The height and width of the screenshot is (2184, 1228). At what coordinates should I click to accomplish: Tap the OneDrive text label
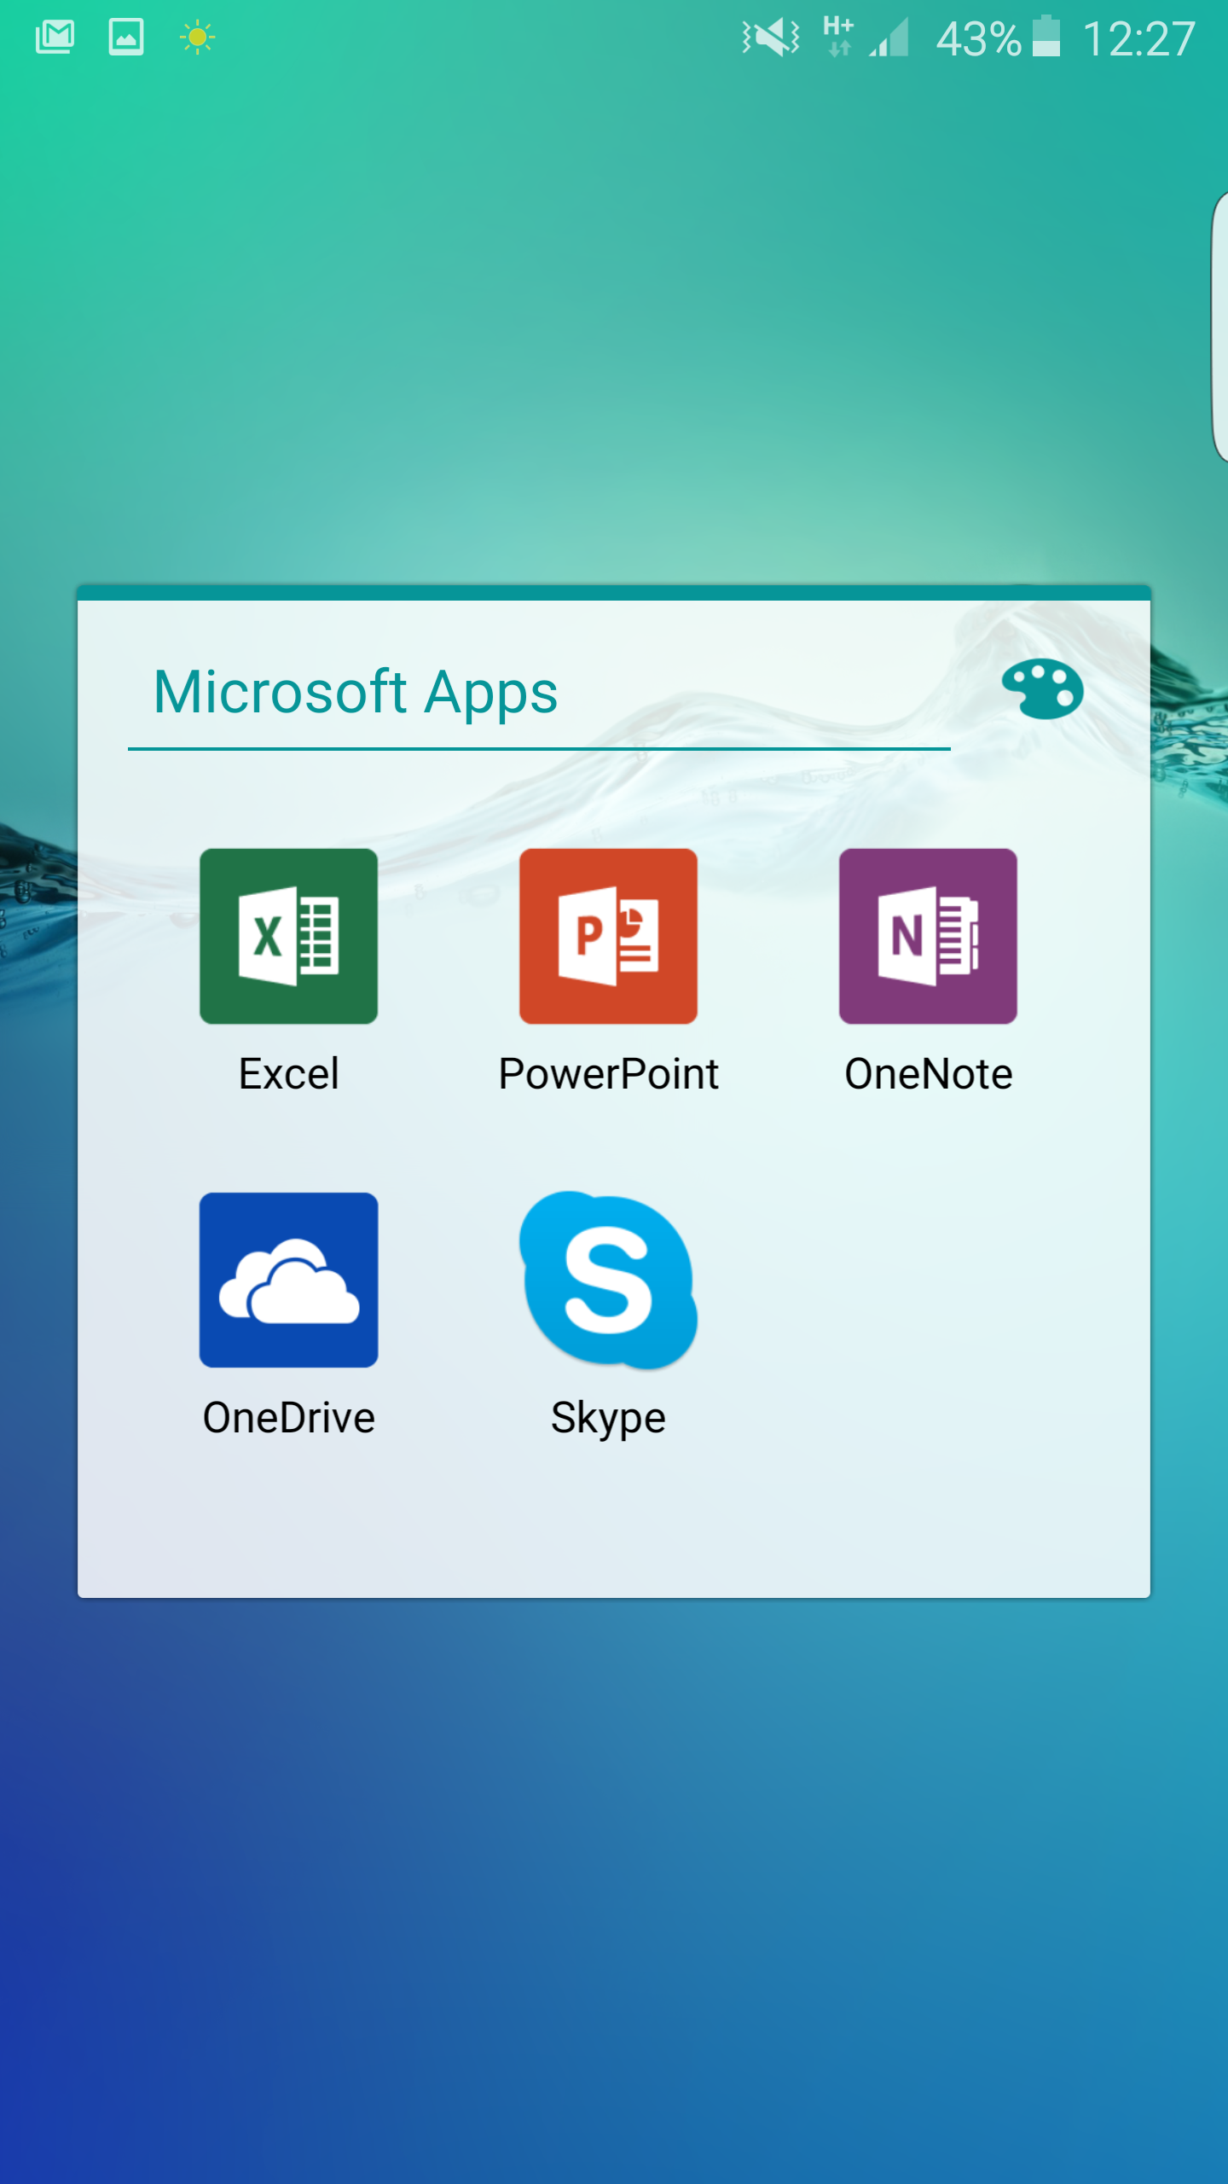[288, 1418]
